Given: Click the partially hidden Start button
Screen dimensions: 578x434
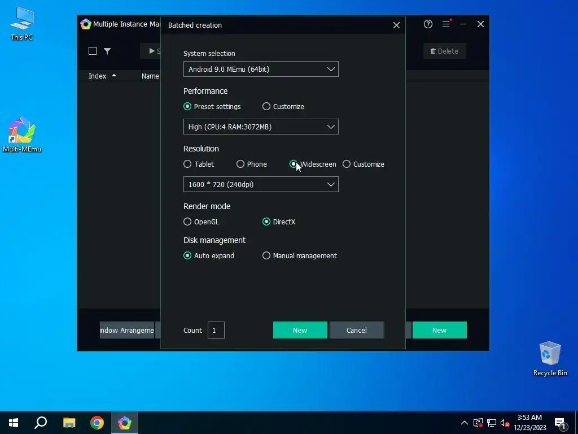Looking at the screenshot, I should click(150, 51).
